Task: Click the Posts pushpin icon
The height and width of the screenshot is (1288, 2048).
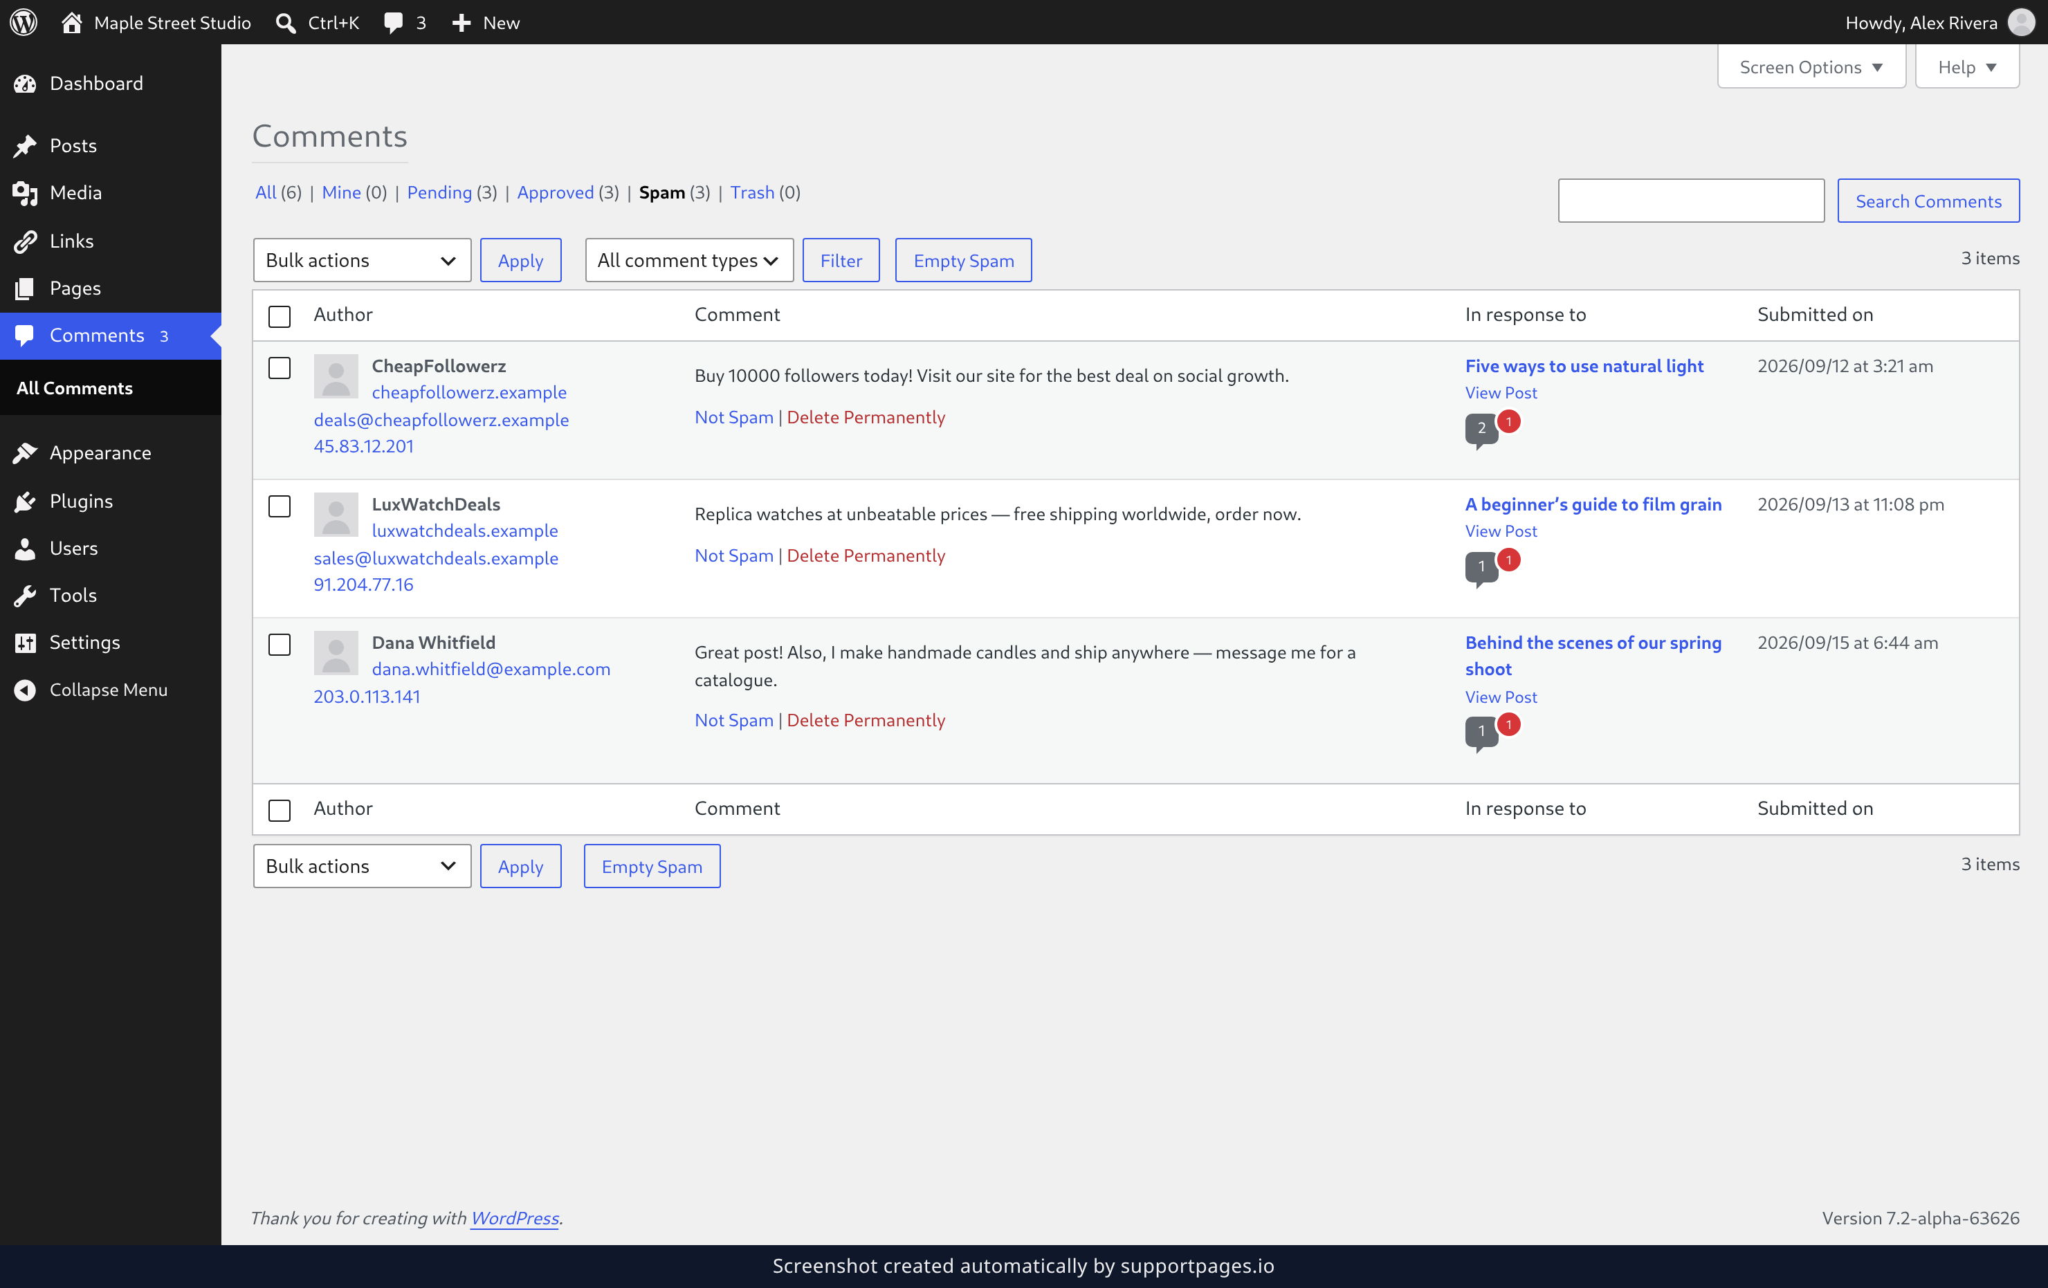Action: tap(26, 145)
